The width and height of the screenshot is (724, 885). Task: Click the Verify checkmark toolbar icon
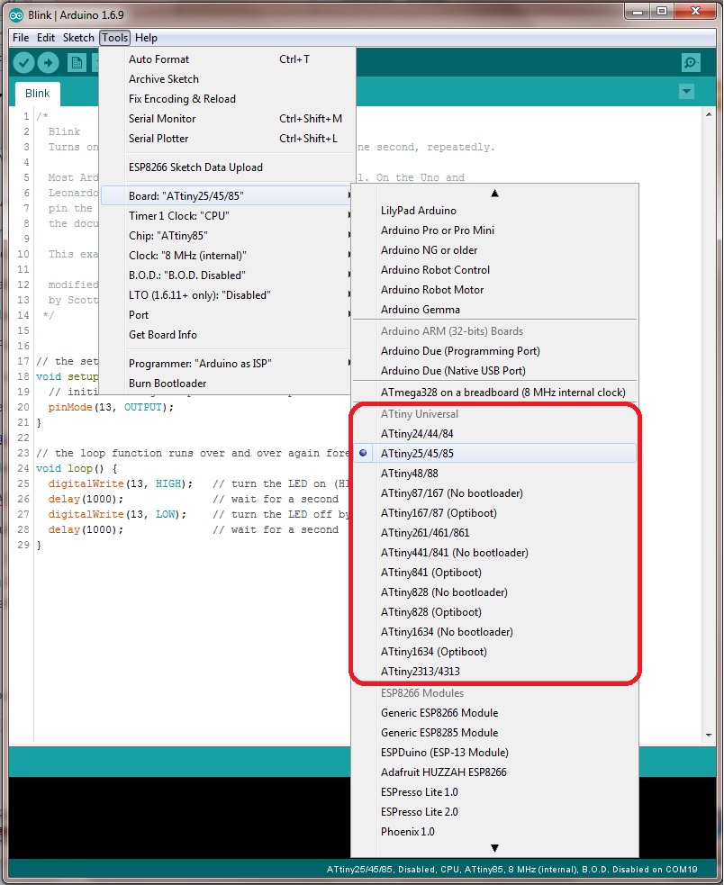23,63
